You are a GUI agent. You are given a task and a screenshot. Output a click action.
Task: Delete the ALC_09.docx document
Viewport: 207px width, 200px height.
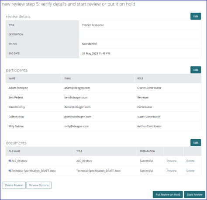point(190,161)
